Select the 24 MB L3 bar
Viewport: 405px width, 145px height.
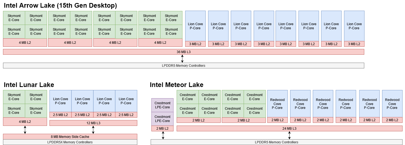click(x=289, y=128)
